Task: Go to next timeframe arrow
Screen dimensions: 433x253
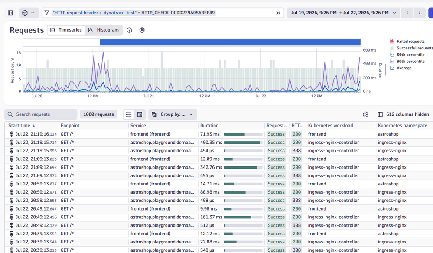Action: coord(420,13)
